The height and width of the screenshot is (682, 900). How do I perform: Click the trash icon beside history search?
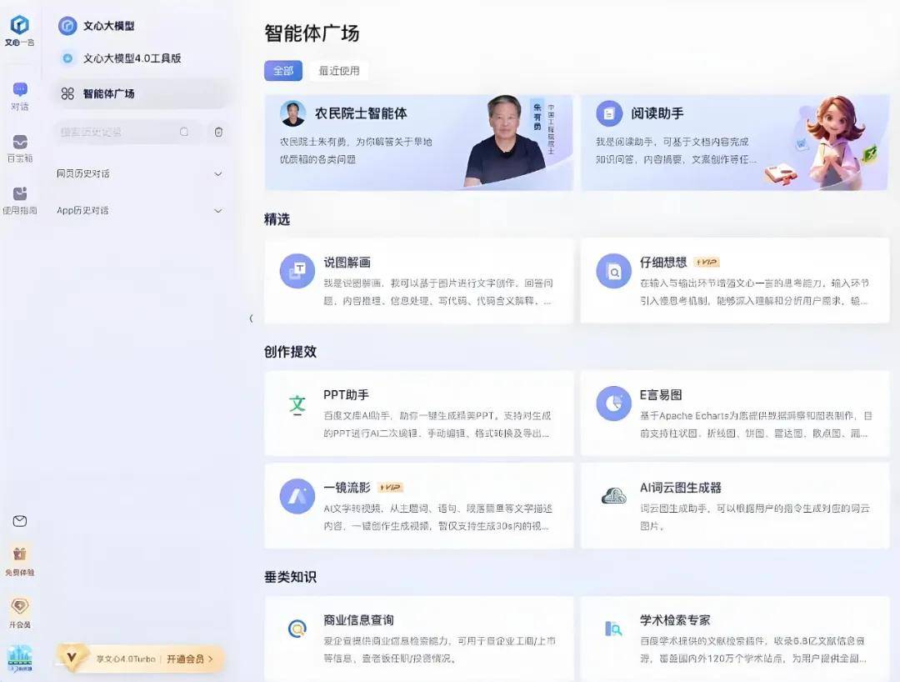[218, 132]
